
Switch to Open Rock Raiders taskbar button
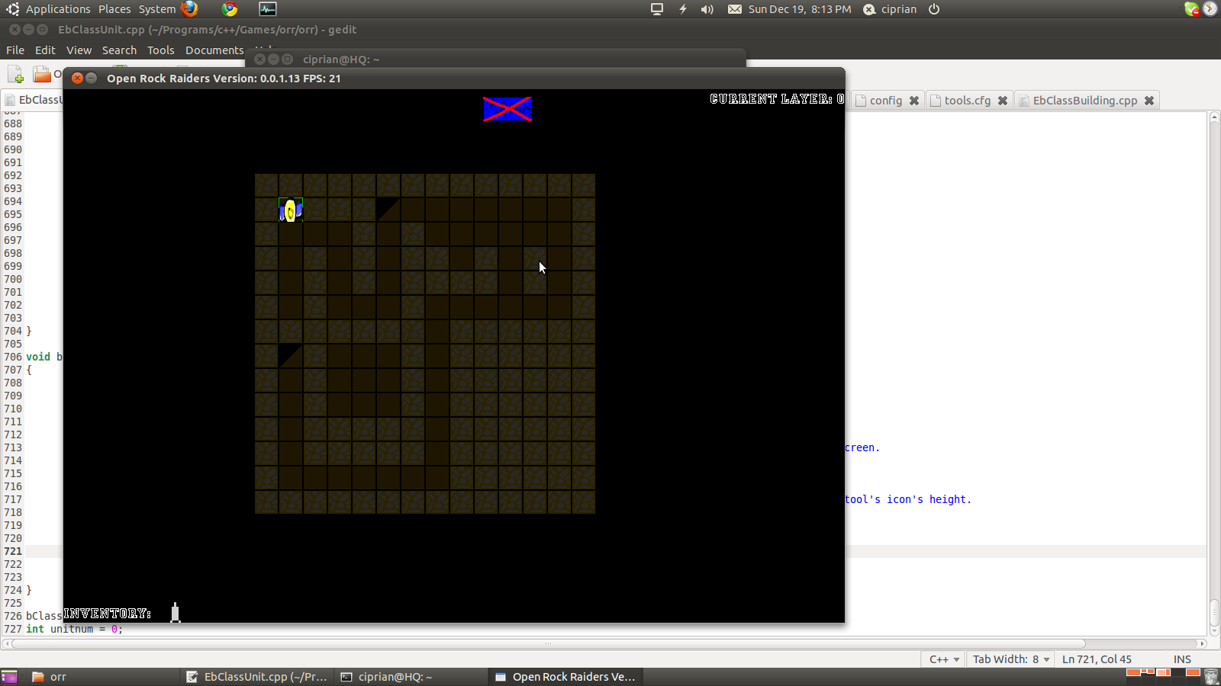pos(566,677)
